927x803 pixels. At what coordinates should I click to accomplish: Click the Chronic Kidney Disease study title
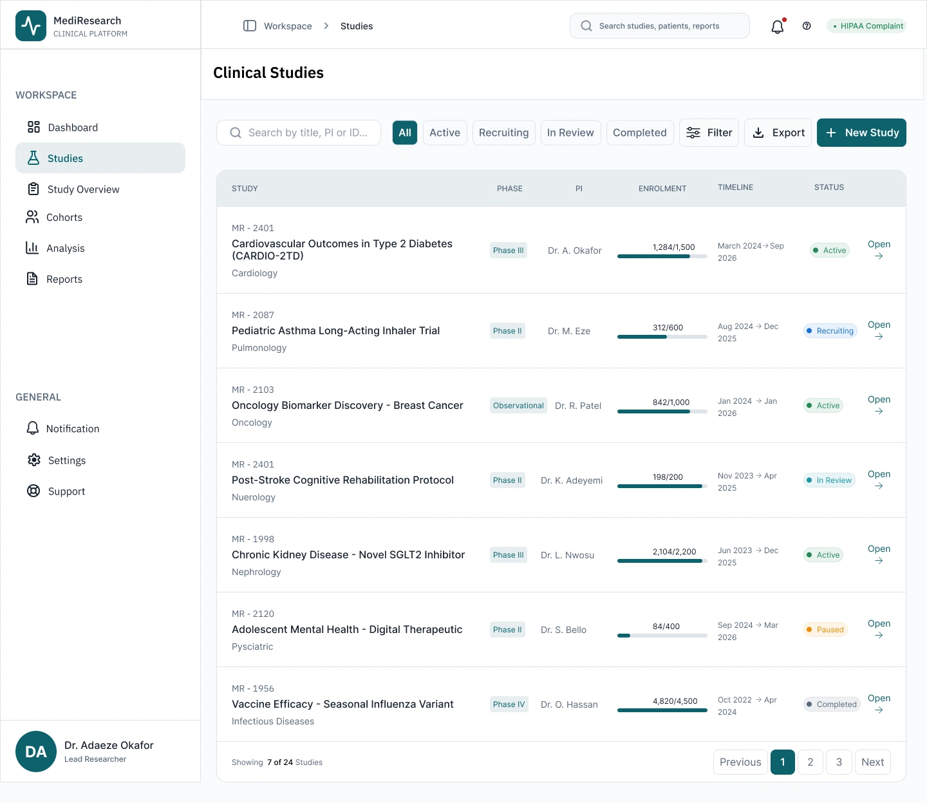click(348, 554)
